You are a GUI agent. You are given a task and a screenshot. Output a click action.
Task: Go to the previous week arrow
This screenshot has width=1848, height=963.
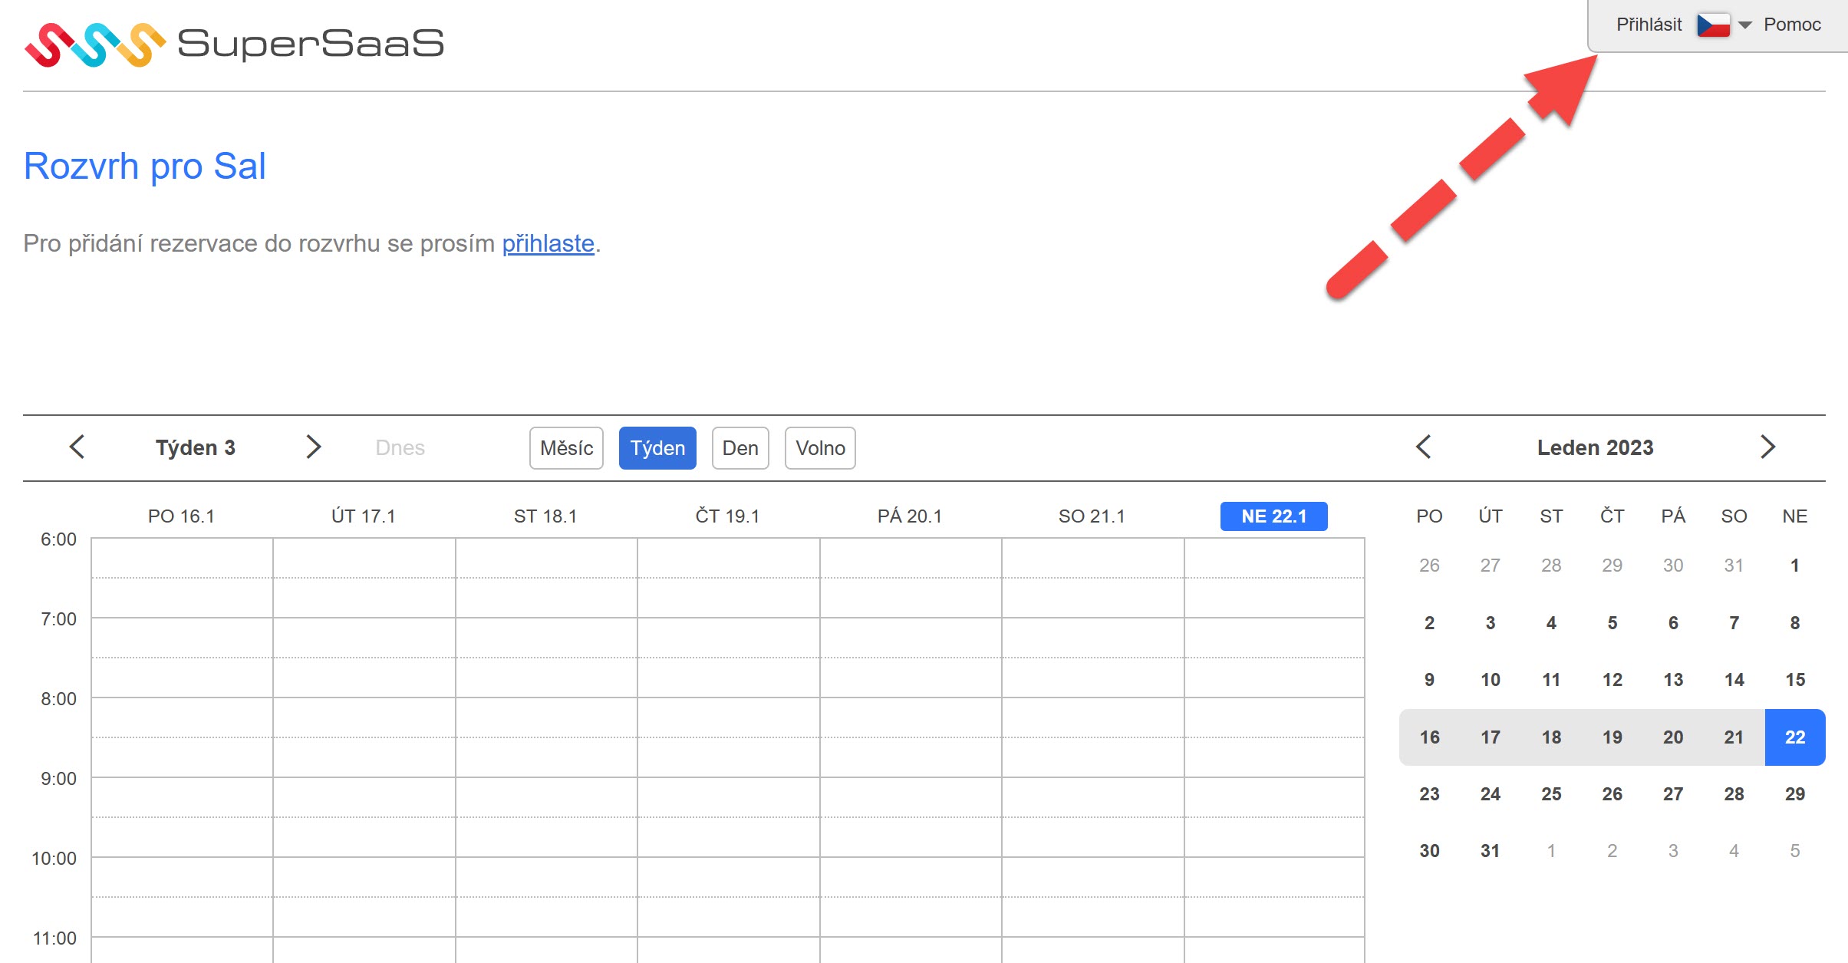point(77,447)
